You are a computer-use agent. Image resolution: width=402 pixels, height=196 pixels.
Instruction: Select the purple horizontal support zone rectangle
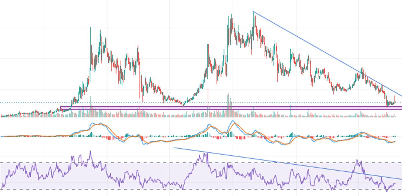coord(231,108)
